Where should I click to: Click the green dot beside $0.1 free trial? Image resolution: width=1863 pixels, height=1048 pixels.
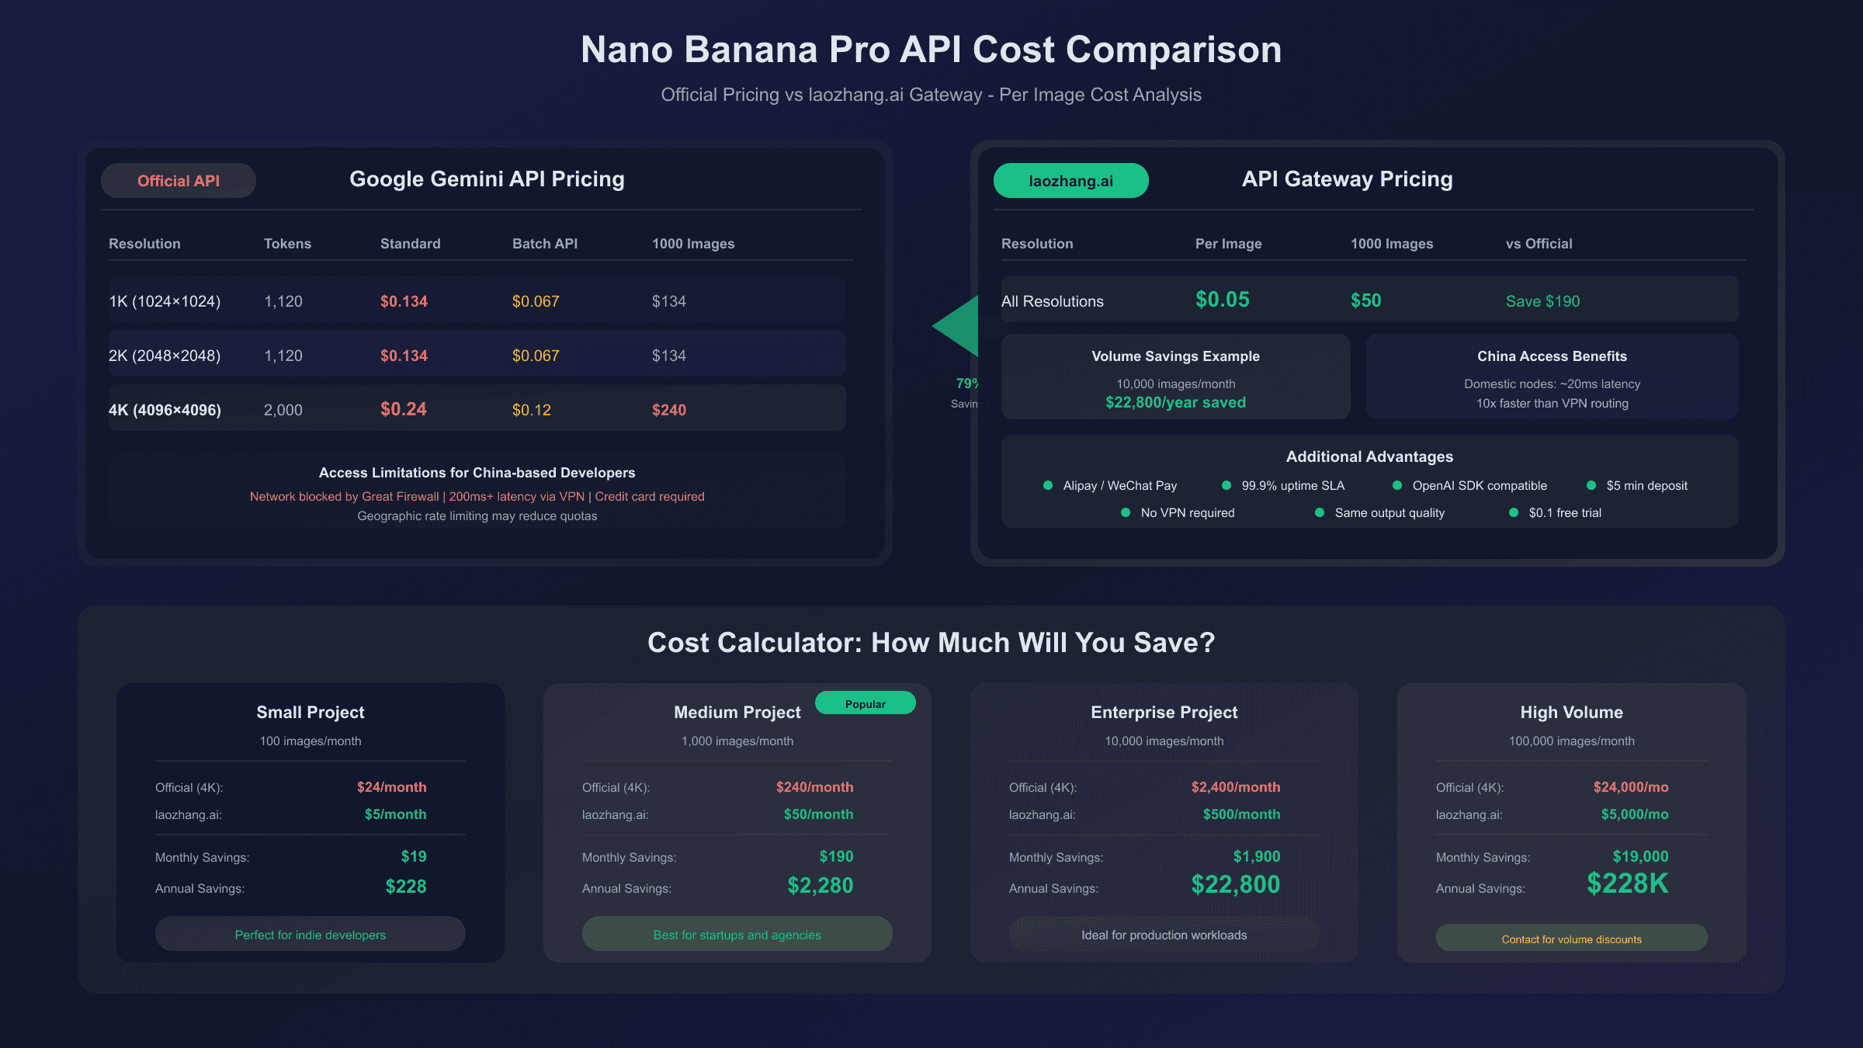(1514, 512)
